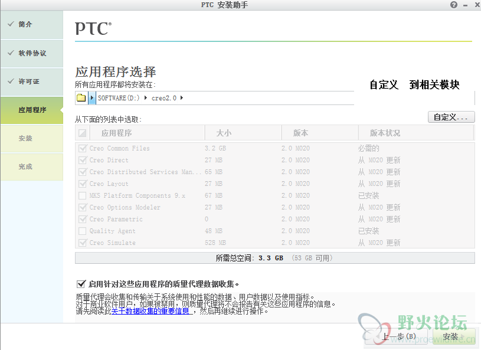The height and width of the screenshot is (350, 481).
Task: Minimize the PTC installer window
Action: click(465, 5)
